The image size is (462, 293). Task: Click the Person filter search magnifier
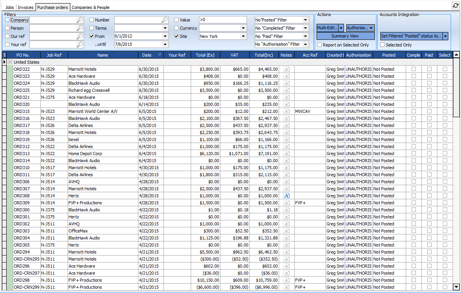79,28
